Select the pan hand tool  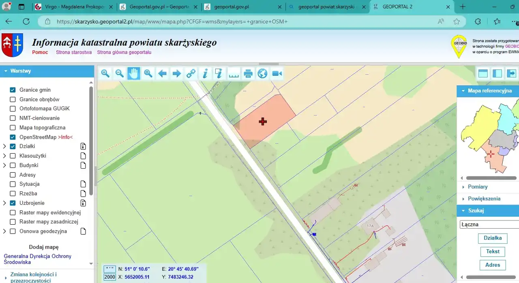(133, 73)
